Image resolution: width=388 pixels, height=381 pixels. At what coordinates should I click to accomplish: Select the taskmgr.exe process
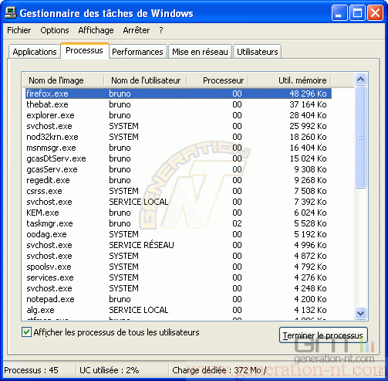[178, 223]
